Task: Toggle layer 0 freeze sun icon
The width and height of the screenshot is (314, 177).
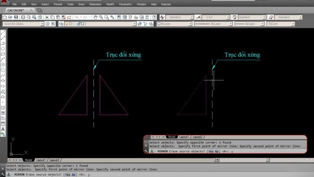Action: click(70, 24)
